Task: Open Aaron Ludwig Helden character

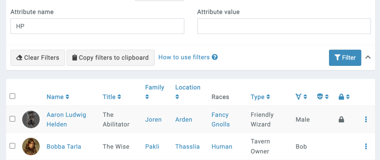Action: [x=66, y=119]
